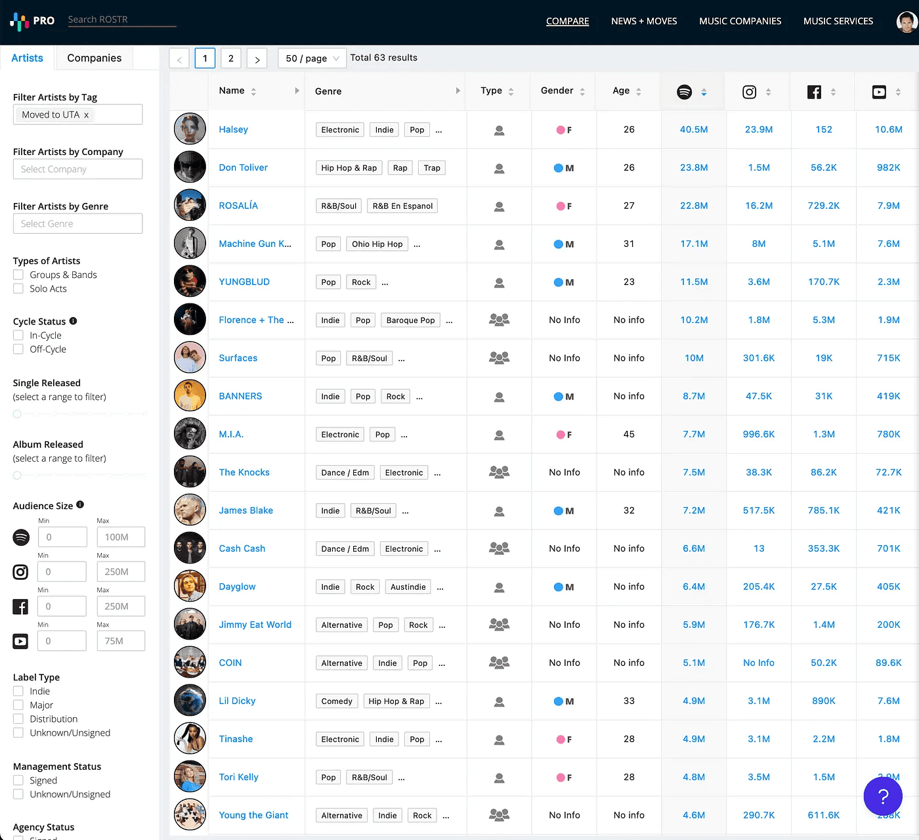The height and width of the screenshot is (840, 919).
Task: Expand Florence + The Machine's genres ellipsis
Action: pyautogui.click(x=449, y=321)
